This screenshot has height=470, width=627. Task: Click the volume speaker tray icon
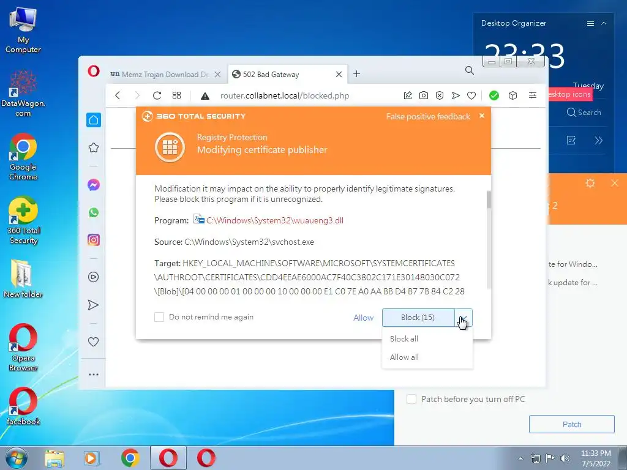565,458
